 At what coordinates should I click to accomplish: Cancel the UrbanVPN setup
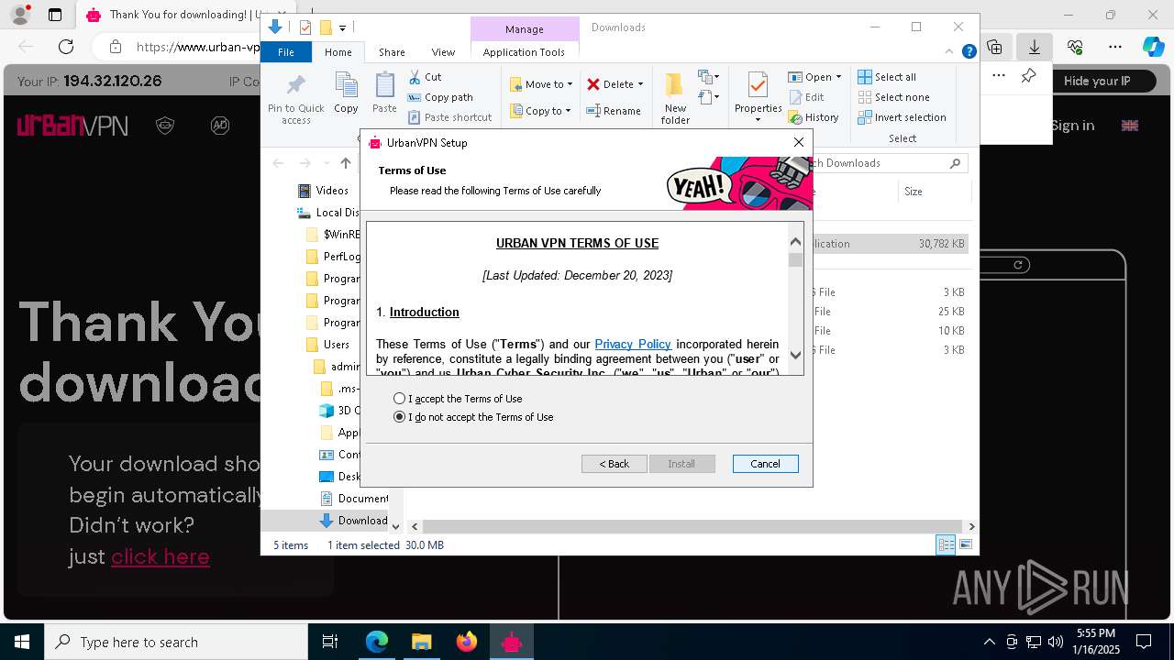(766, 464)
